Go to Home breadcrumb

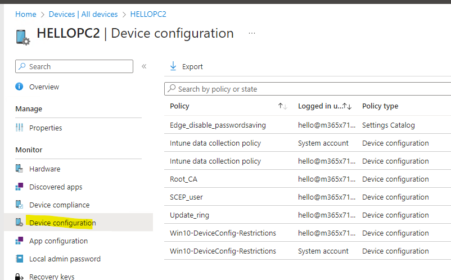(26, 14)
